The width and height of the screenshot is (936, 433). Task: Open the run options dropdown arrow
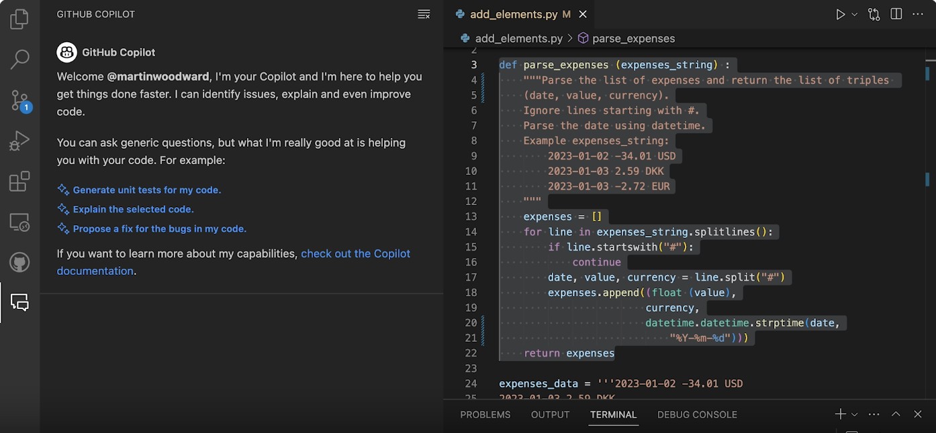click(855, 14)
